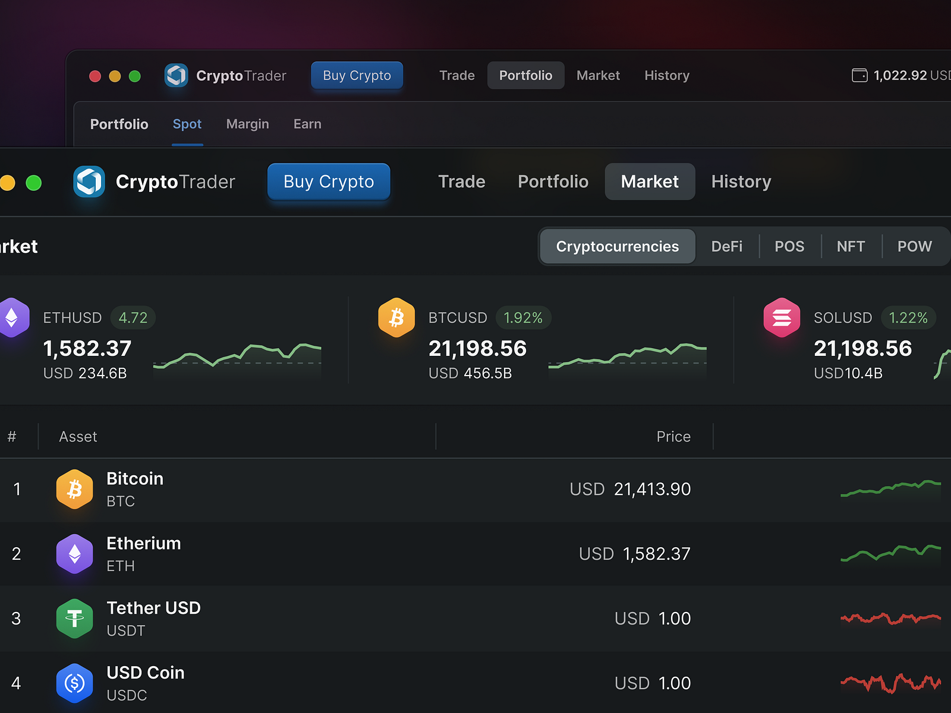
Task: Switch market filter to DeFi
Action: pos(726,247)
